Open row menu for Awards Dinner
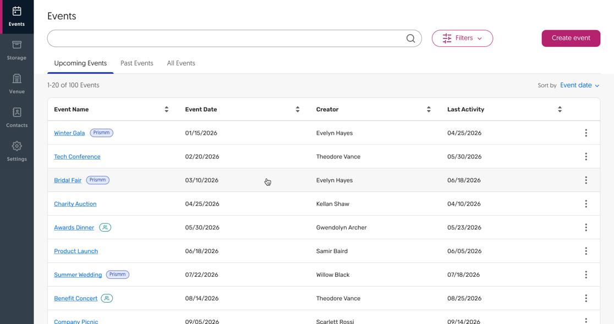 [x=586, y=227]
